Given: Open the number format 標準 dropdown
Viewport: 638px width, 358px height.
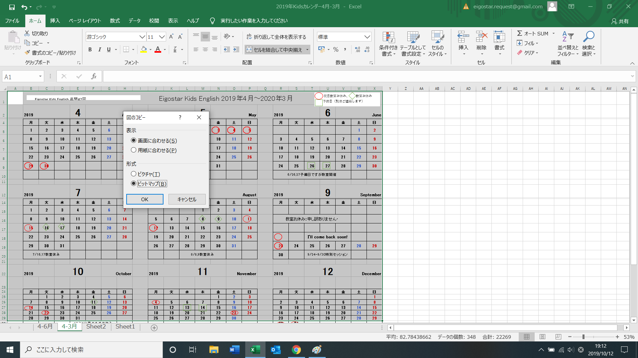Looking at the screenshot, I should point(367,37).
